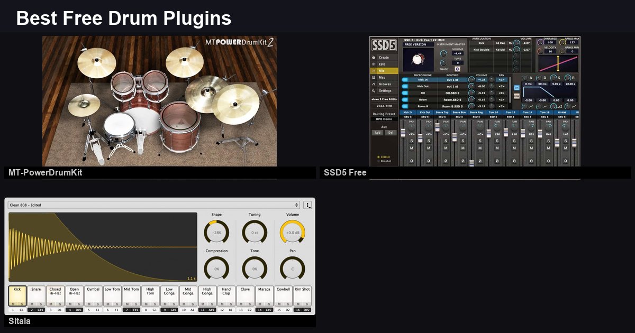The height and width of the screenshot is (333, 635).
Task: Open the routing dropdown for Kick In channel
Action: coord(452,80)
